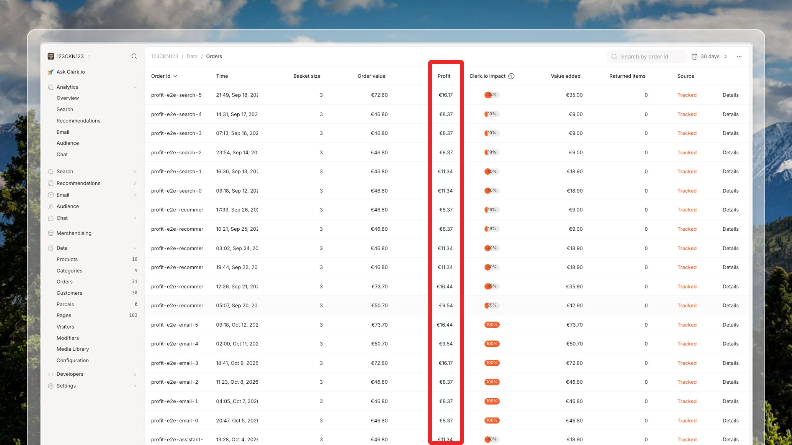Click the Data database icon in sidebar
The image size is (792, 445).
click(50, 248)
